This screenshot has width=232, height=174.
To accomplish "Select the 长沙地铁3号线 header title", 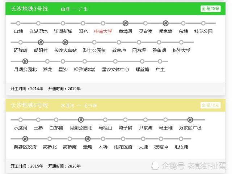I will coord(29,9).
